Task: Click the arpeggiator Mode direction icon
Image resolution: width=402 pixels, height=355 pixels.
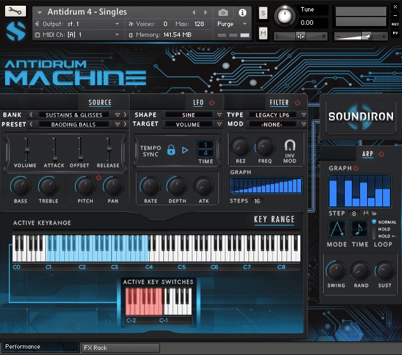Action: (337, 230)
